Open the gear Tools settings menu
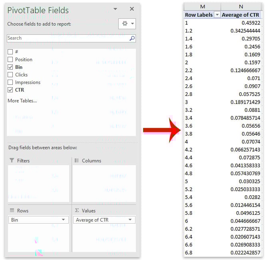 coord(127,24)
